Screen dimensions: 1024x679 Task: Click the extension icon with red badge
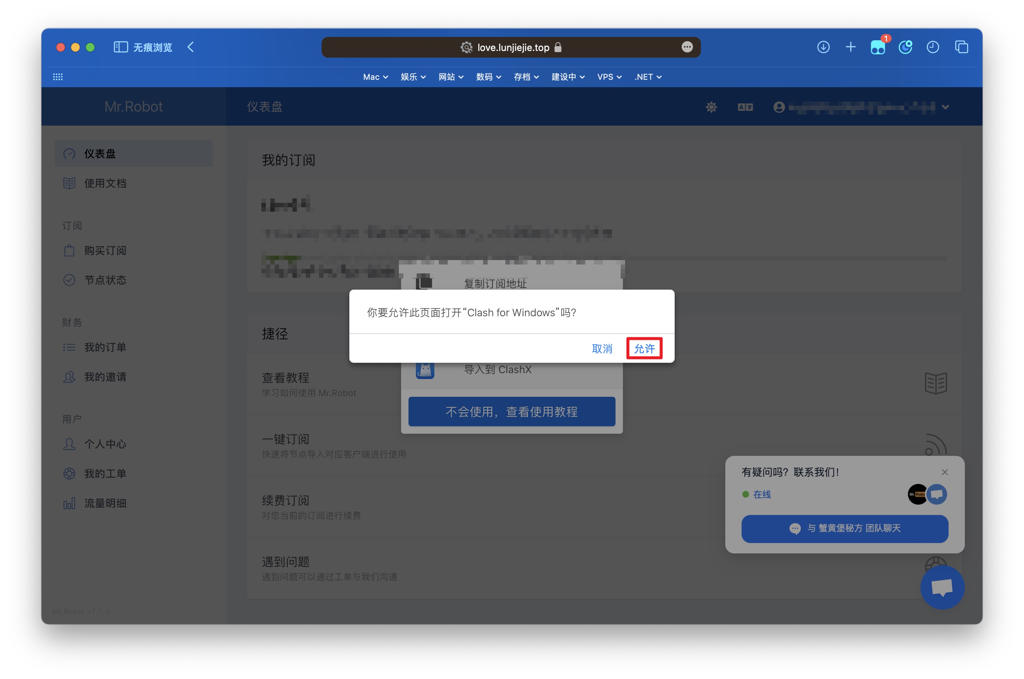pos(878,47)
